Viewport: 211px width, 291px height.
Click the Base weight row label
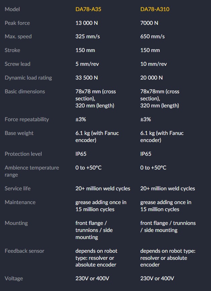pos(19,133)
